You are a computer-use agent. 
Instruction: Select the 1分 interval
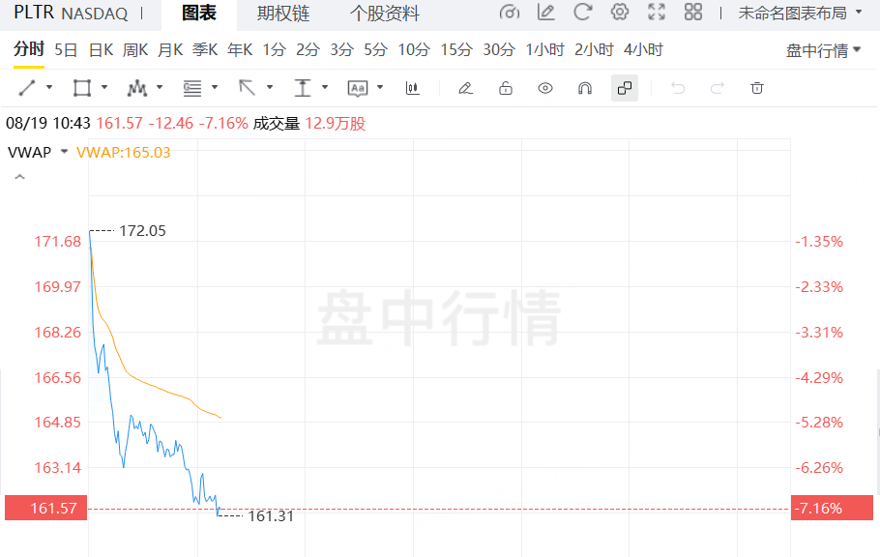pyautogui.click(x=275, y=50)
